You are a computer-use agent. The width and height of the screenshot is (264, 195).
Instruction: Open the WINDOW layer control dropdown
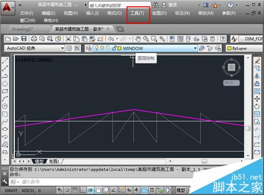pyautogui.click(x=195, y=48)
